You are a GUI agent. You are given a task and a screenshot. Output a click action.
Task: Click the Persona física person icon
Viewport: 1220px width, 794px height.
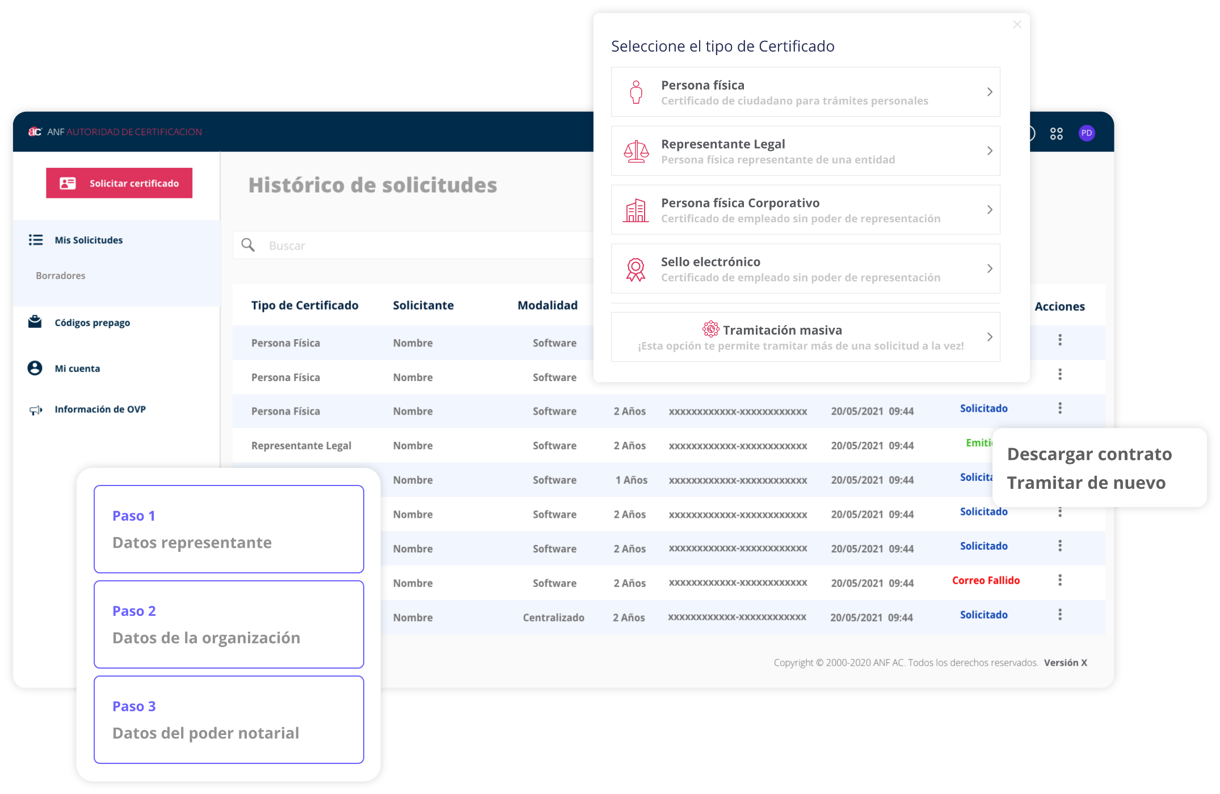636,92
